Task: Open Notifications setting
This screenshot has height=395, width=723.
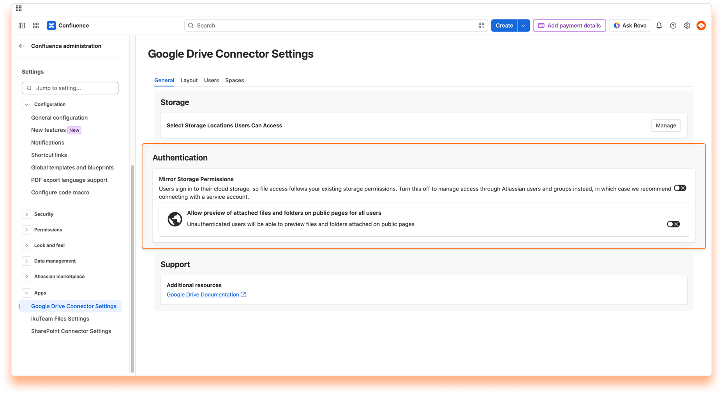Action: [48, 143]
